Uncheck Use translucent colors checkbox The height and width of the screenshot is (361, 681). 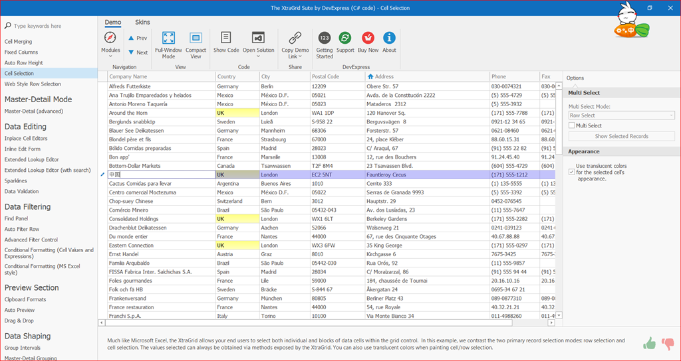(571, 172)
